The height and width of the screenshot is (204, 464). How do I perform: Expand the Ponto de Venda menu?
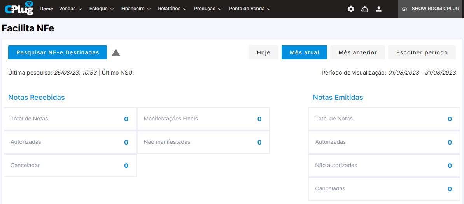[250, 9]
